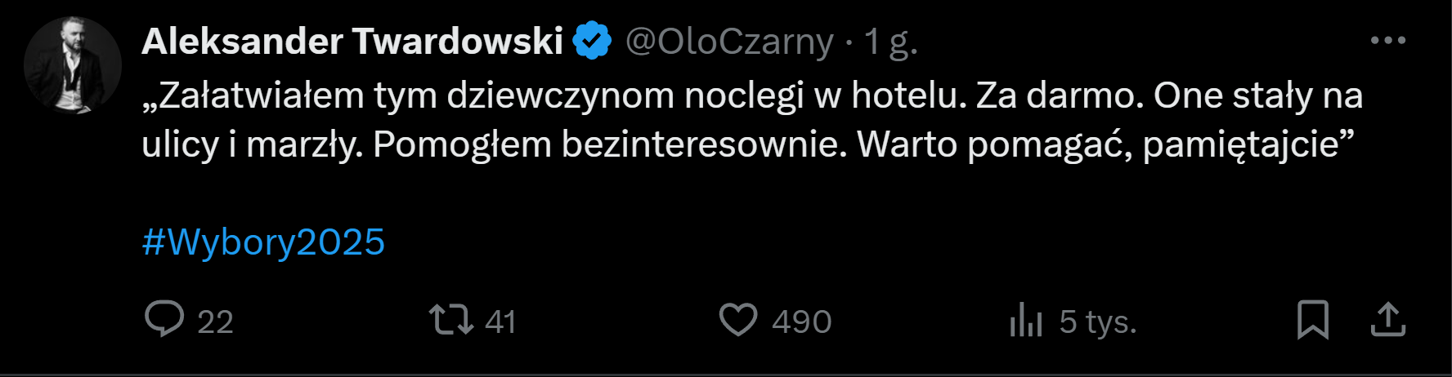Screen dimensions: 1452x377
Task: Click the reply count 22
Action: pos(216,322)
